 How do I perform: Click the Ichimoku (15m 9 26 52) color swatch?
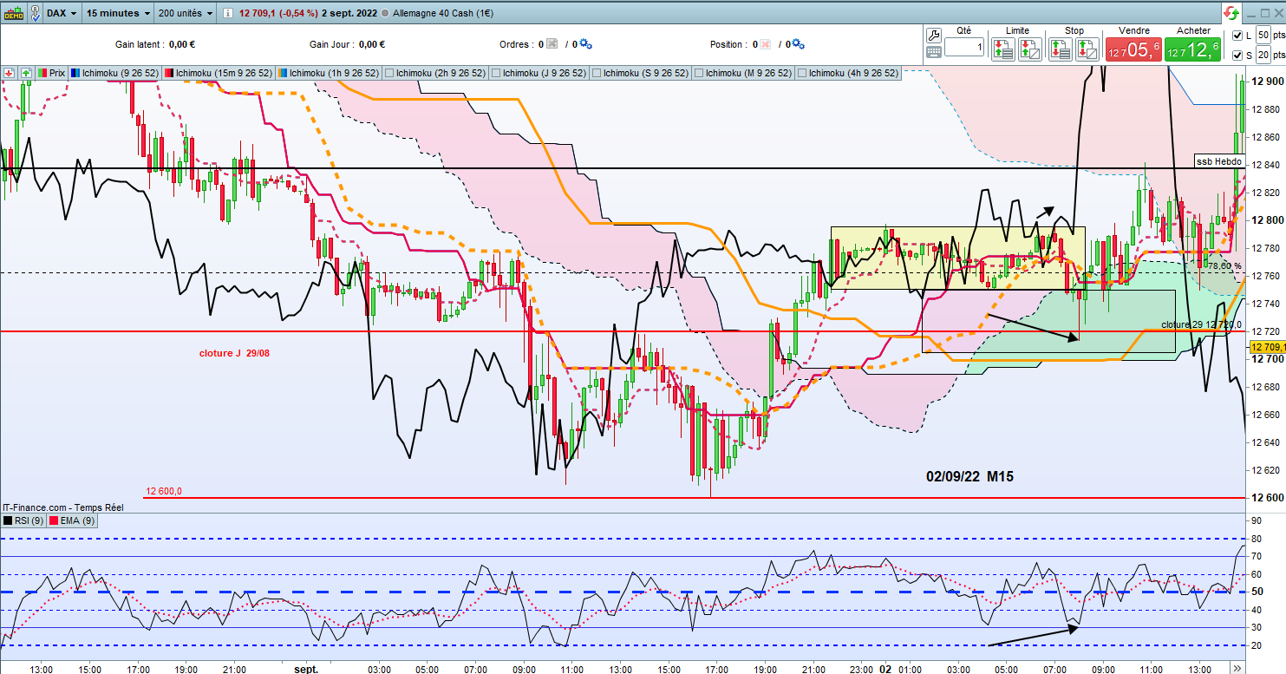point(170,73)
